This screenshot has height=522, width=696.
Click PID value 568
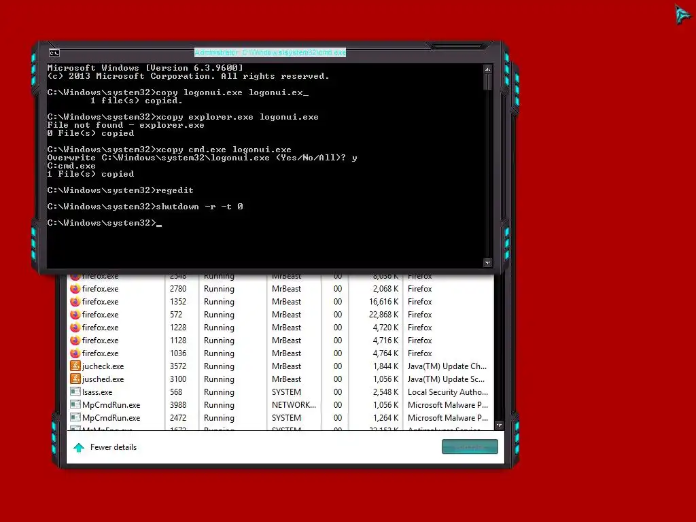pyautogui.click(x=176, y=392)
